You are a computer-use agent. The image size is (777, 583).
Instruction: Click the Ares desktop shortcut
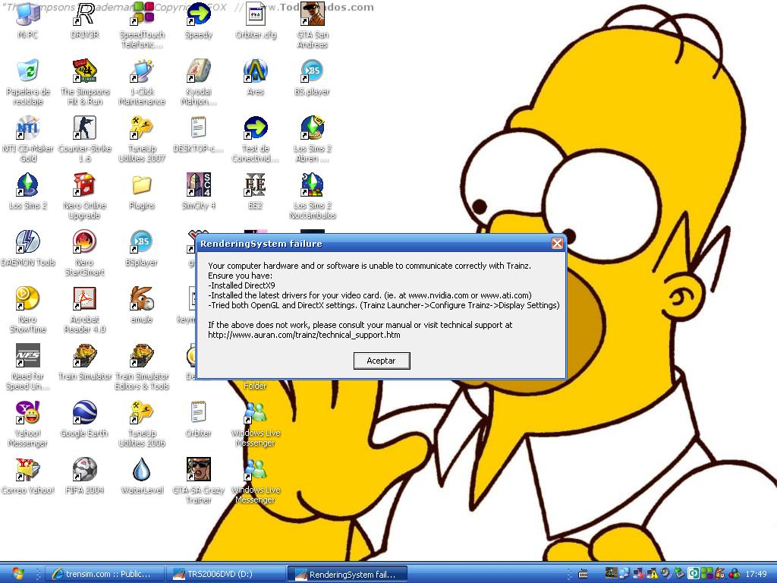(x=255, y=71)
